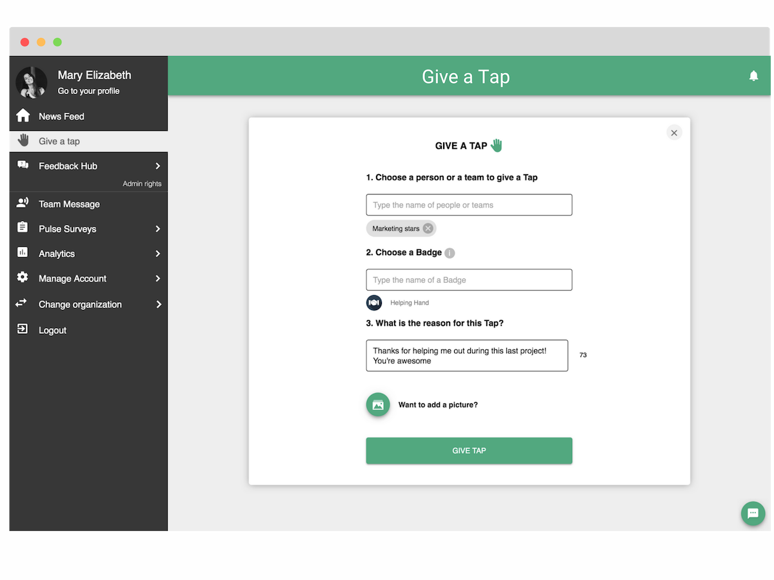Focus the Badge name input field
Viewport: 774px width, 580px height.
(469, 280)
